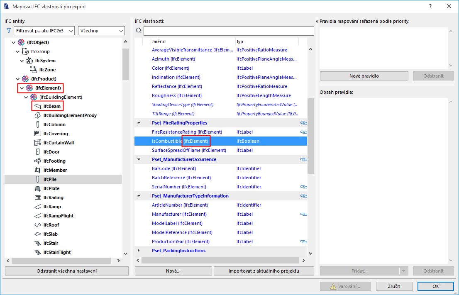This screenshot has width=459, height=295.
Task: Click the IfcColumn icon
Action: 38,124
